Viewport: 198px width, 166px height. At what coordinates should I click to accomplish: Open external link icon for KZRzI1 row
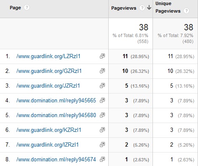tap(102, 130)
